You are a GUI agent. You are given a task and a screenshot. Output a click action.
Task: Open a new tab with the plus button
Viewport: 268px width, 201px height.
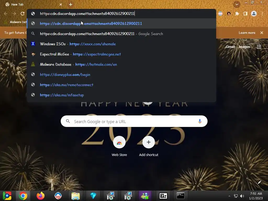tap(71, 4)
